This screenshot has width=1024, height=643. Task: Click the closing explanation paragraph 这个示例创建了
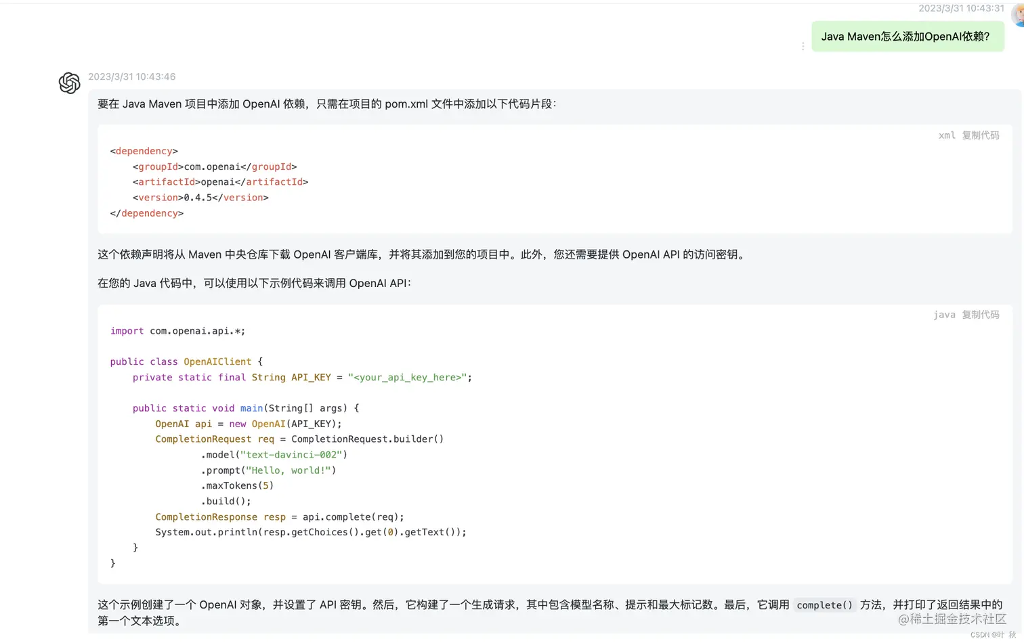pos(550,613)
